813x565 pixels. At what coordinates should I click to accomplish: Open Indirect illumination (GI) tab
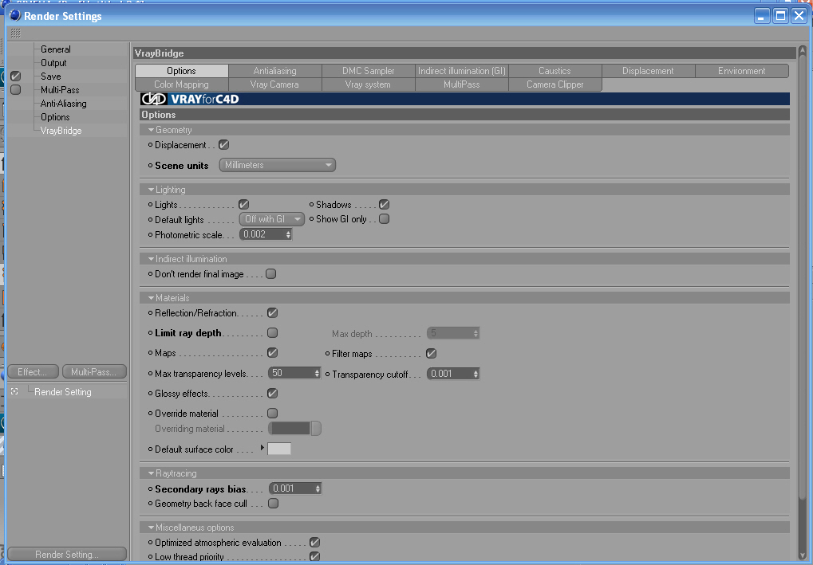click(x=461, y=71)
